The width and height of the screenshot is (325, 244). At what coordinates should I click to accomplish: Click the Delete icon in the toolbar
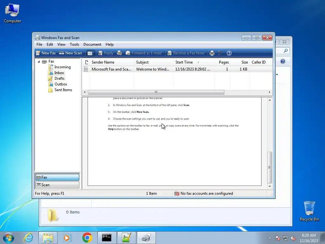coord(220,53)
